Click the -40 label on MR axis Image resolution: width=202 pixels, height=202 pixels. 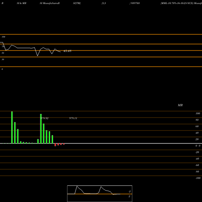point(197,159)
